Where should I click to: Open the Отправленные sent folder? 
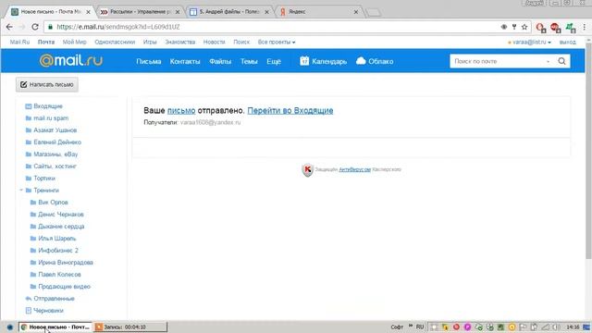pos(54,299)
